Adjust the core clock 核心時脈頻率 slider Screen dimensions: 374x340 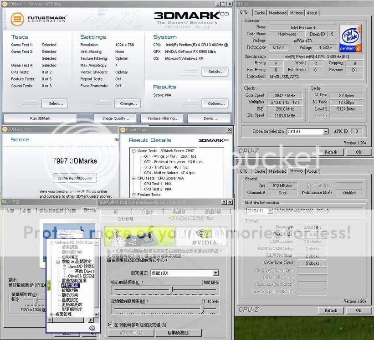point(171,290)
